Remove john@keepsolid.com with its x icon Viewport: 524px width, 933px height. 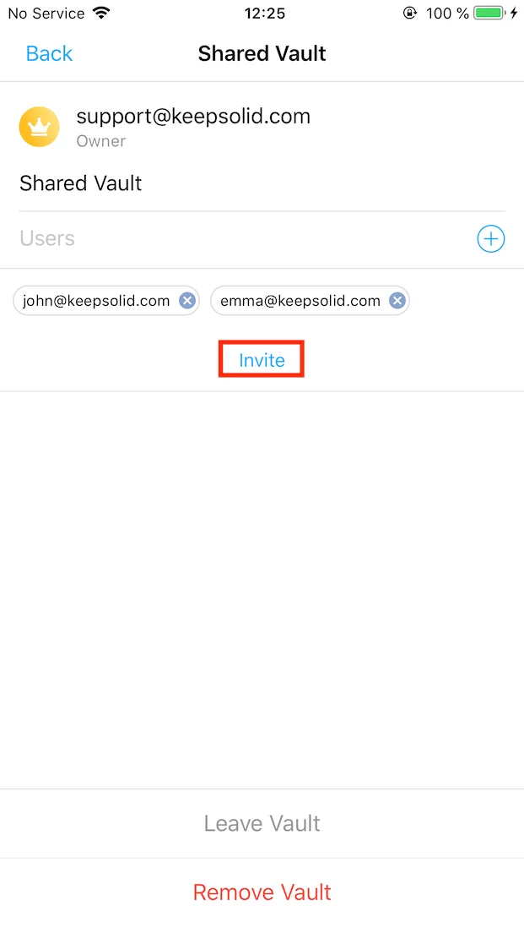[x=187, y=301]
